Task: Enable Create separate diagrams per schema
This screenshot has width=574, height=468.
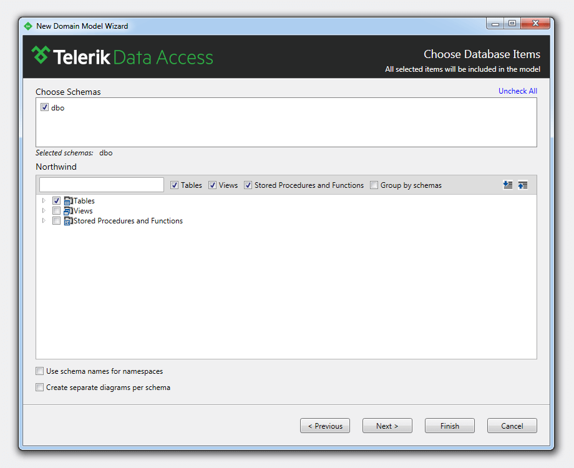Action: pos(39,387)
